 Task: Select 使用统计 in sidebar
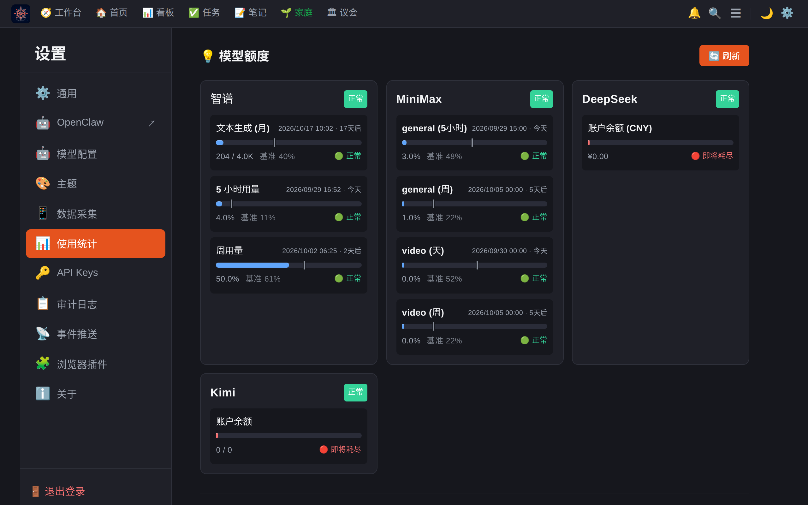coord(96,243)
